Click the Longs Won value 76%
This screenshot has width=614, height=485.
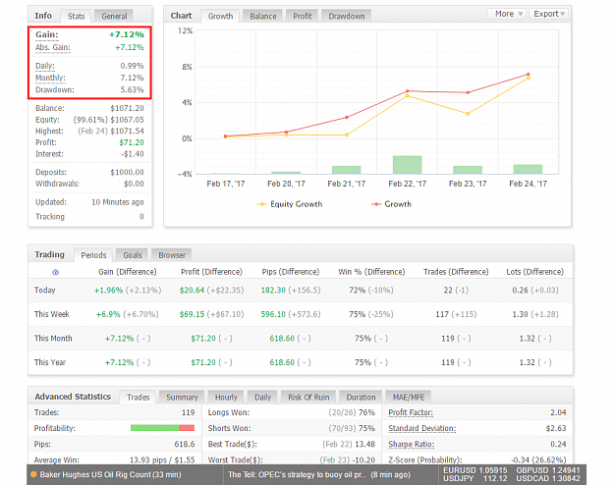coord(366,412)
